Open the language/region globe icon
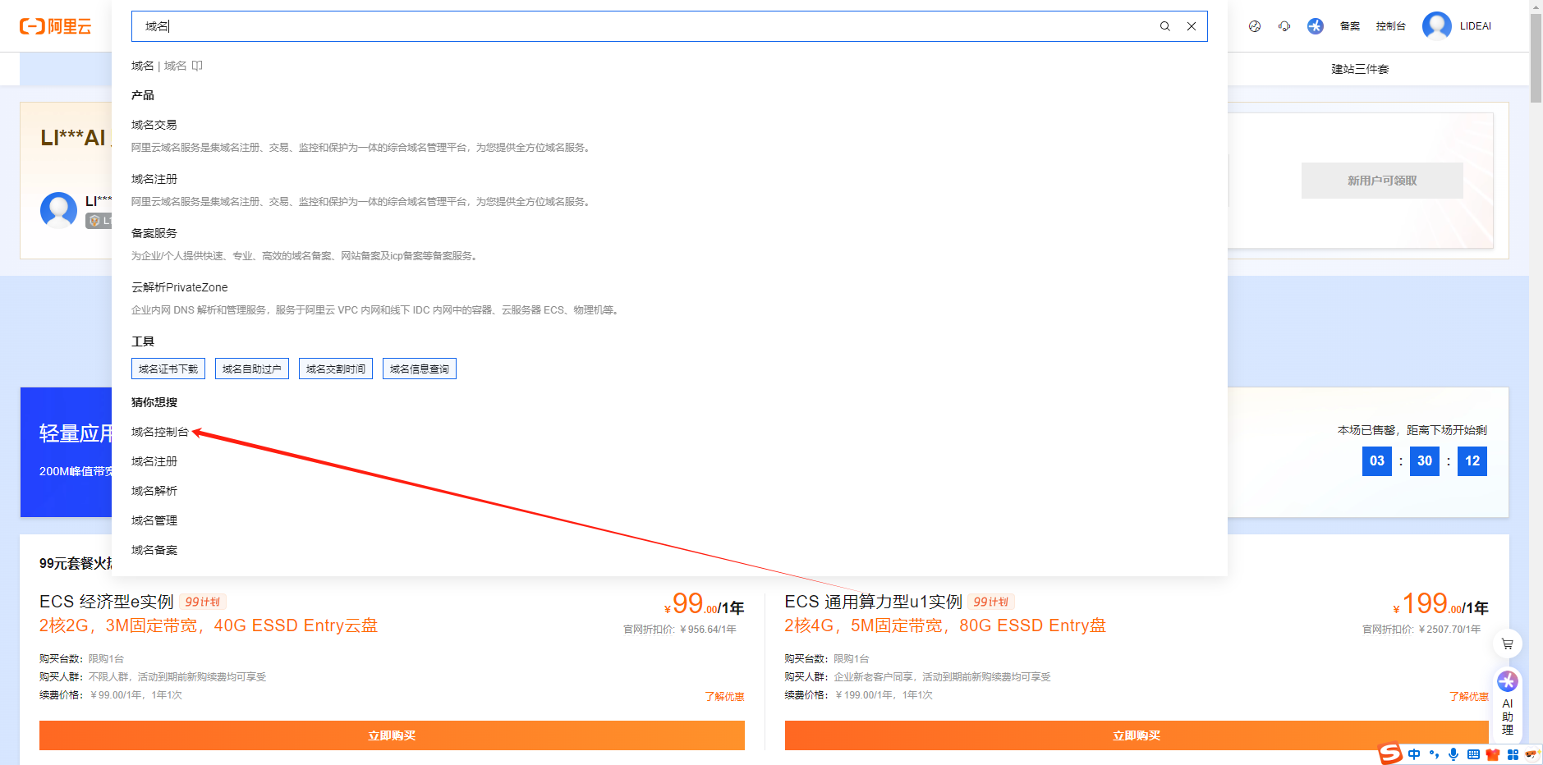Screen dimensions: 1543x765 (1255, 25)
